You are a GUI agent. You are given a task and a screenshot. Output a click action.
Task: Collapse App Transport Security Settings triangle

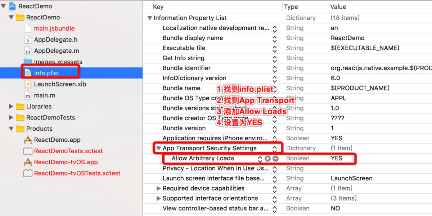tap(158, 148)
